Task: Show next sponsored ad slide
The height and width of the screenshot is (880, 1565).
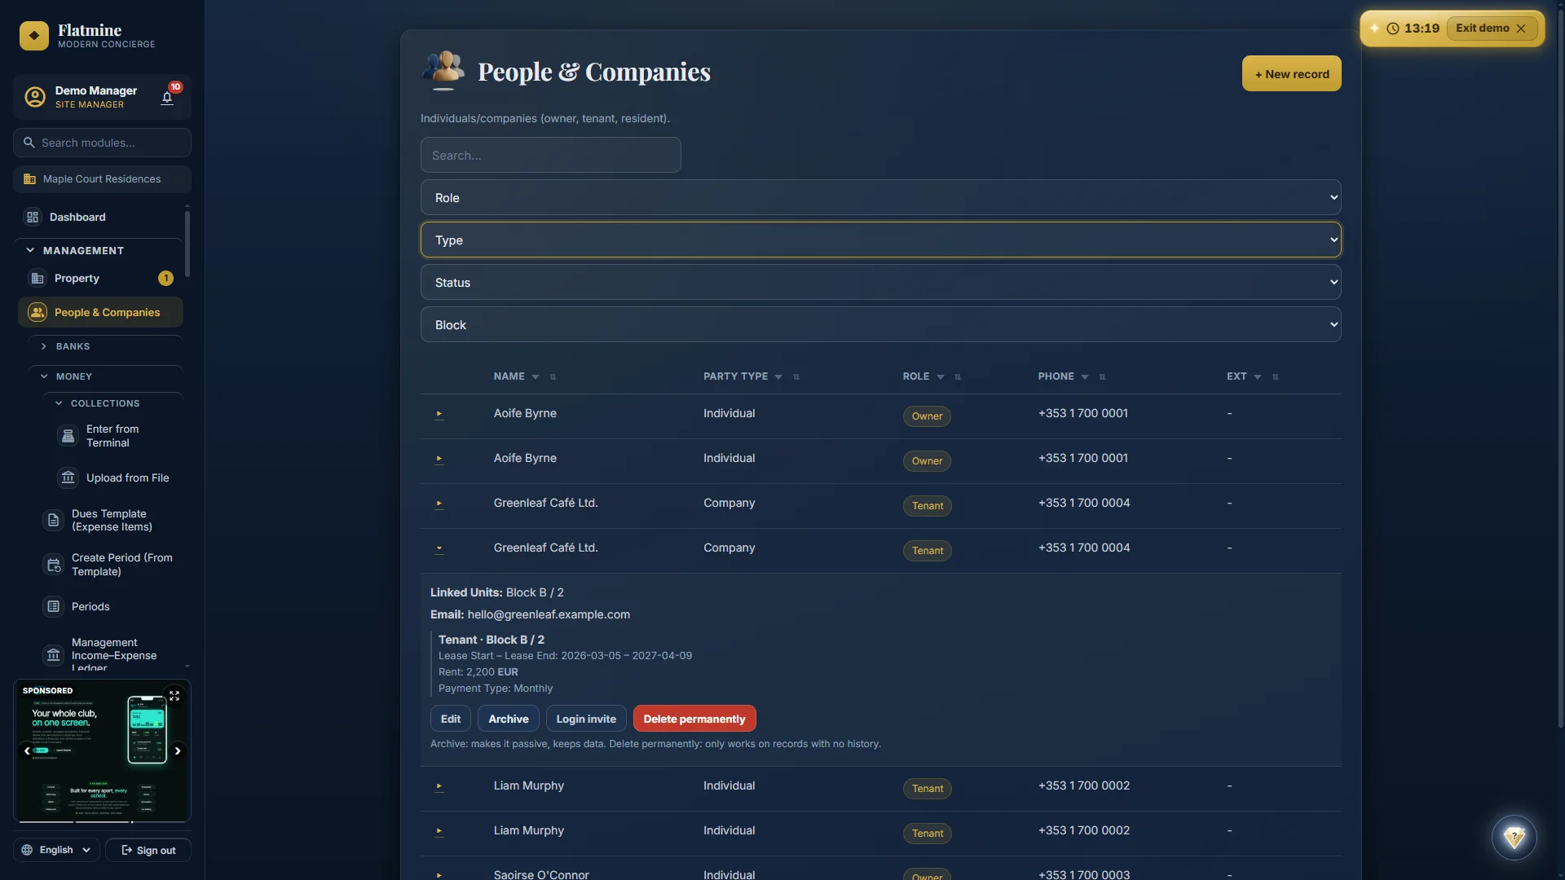Action: [x=178, y=751]
